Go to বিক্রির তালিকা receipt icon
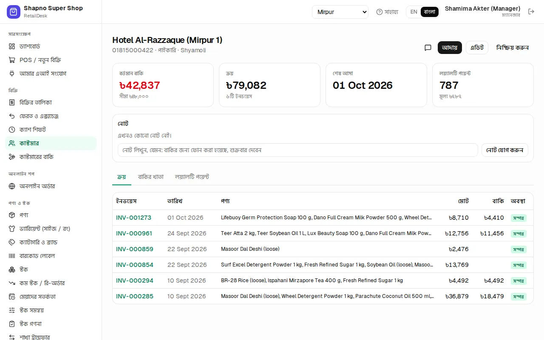 point(12,102)
